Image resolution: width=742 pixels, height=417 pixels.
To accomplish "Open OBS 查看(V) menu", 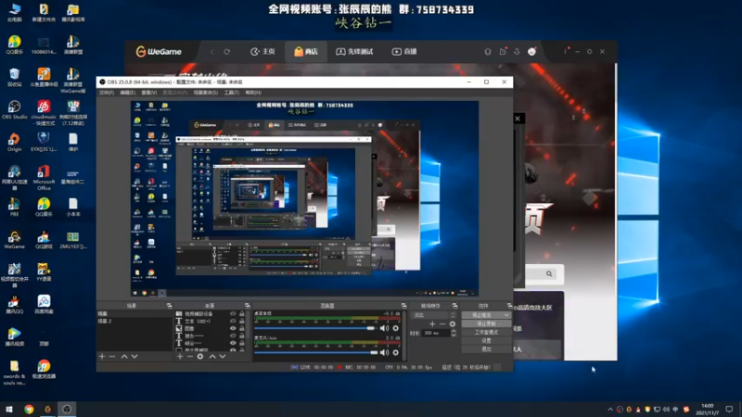I will 149,93.
